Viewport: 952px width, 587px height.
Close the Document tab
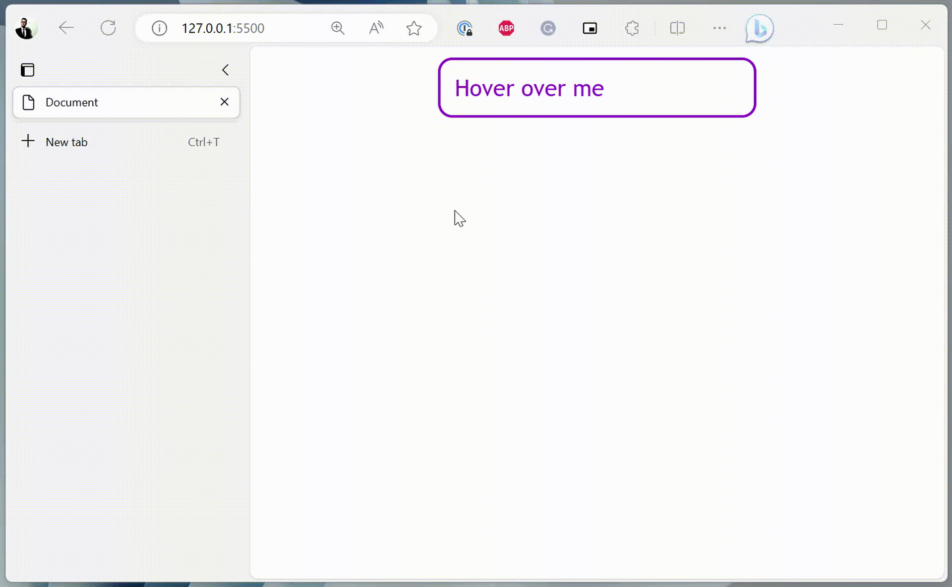[225, 102]
